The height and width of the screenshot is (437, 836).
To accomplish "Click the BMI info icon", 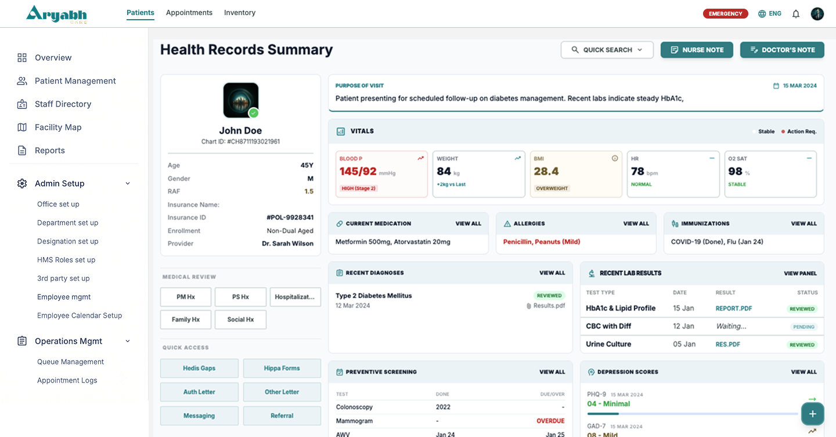I will pyautogui.click(x=615, y=158).
